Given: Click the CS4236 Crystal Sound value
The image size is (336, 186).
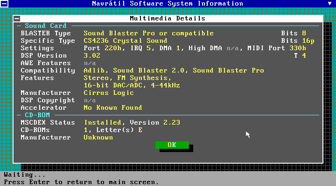Looking at the screenshot, I should pos(125,41).
